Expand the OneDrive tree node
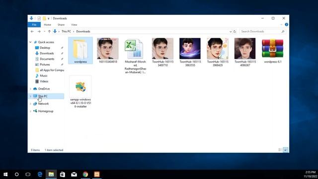This screenshot has height=179, width=318. (x=30, y=89)
